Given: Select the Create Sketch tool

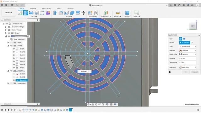Looking at the screenshot, I should pyautogui.click(x=20, y=13).
